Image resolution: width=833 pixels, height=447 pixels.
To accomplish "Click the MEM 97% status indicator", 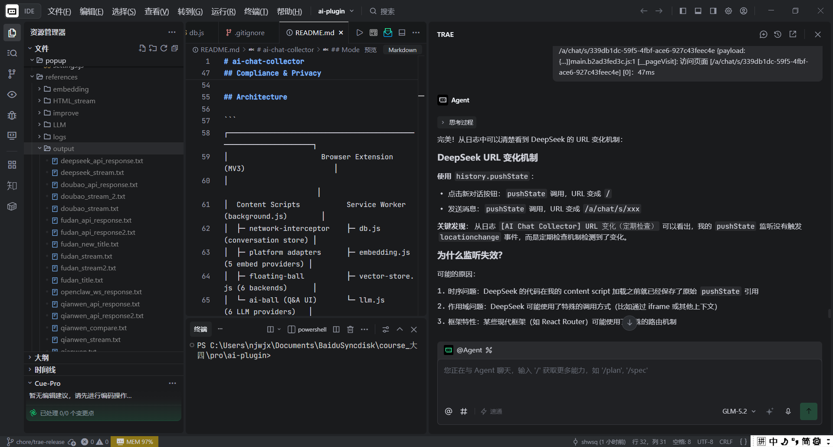I will [x=135, y=442].
